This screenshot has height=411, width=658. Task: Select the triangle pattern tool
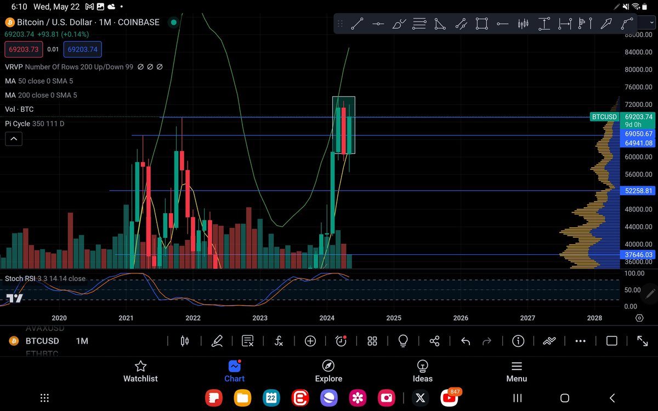[440, 24]
